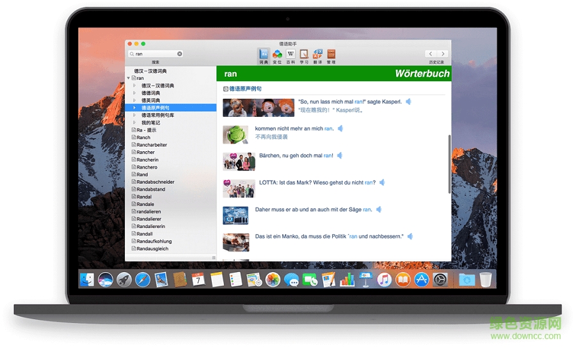
Task: Open Safari from the Dock
Action: (x=142, y=280)
